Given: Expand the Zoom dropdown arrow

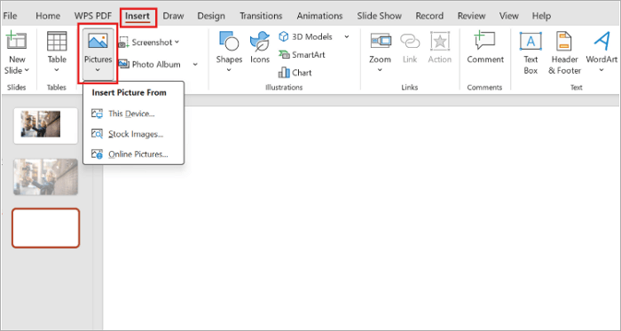Looking at the screenshot, I should [380, 70].
